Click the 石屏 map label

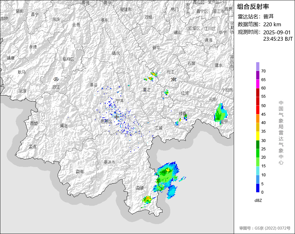point(191,63)
